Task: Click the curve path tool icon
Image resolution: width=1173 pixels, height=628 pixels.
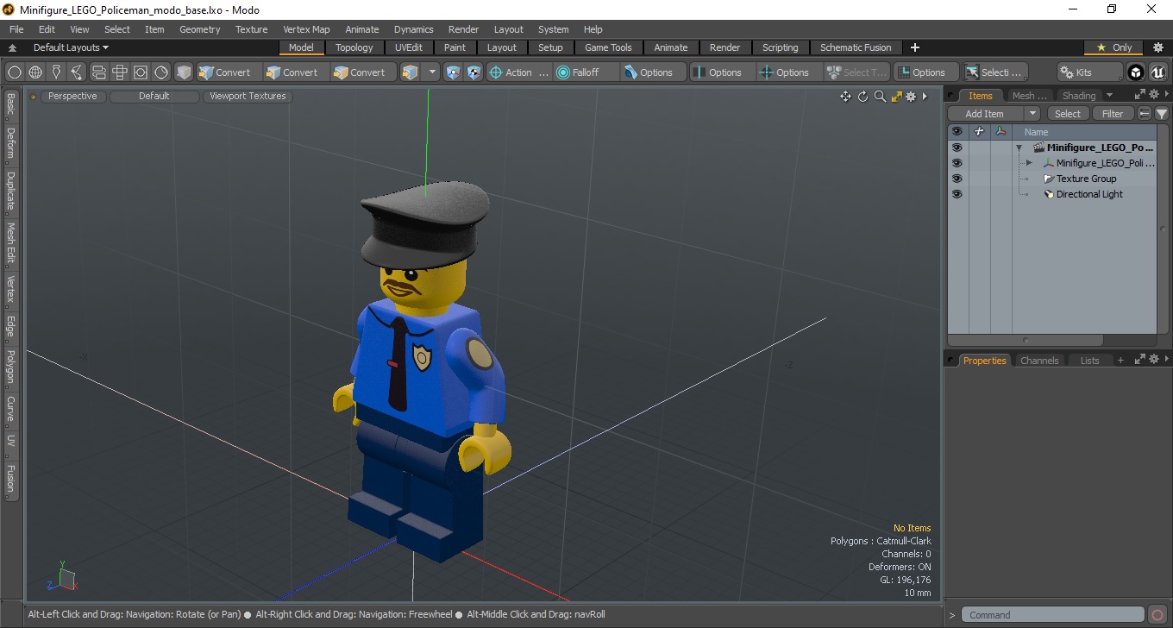Action: 78,72
